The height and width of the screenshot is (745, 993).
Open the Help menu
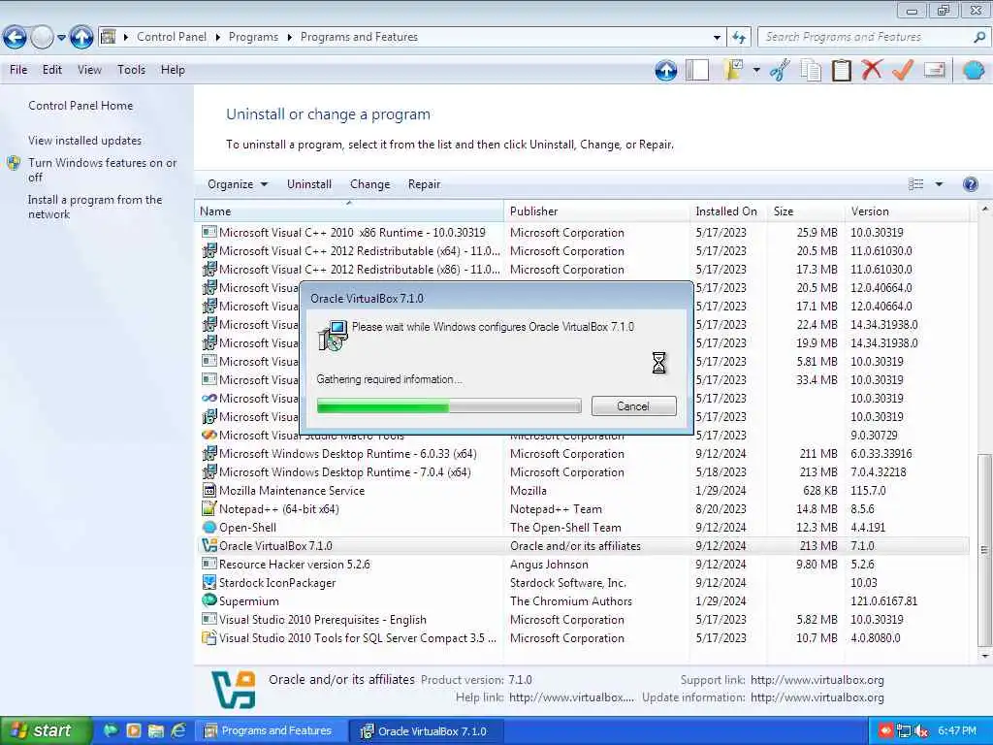tap(173, 70)
